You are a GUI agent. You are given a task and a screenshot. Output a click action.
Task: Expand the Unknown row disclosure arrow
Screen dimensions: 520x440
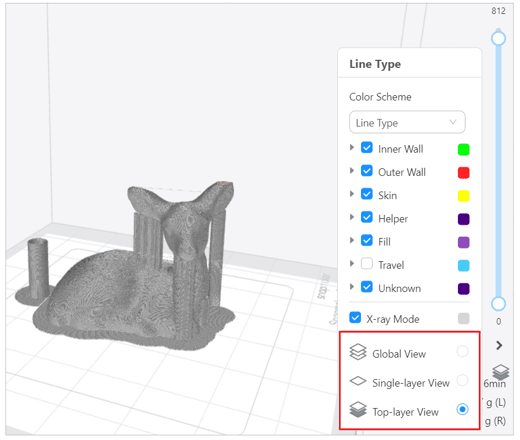pyautogui.click(x=352, y=287)
